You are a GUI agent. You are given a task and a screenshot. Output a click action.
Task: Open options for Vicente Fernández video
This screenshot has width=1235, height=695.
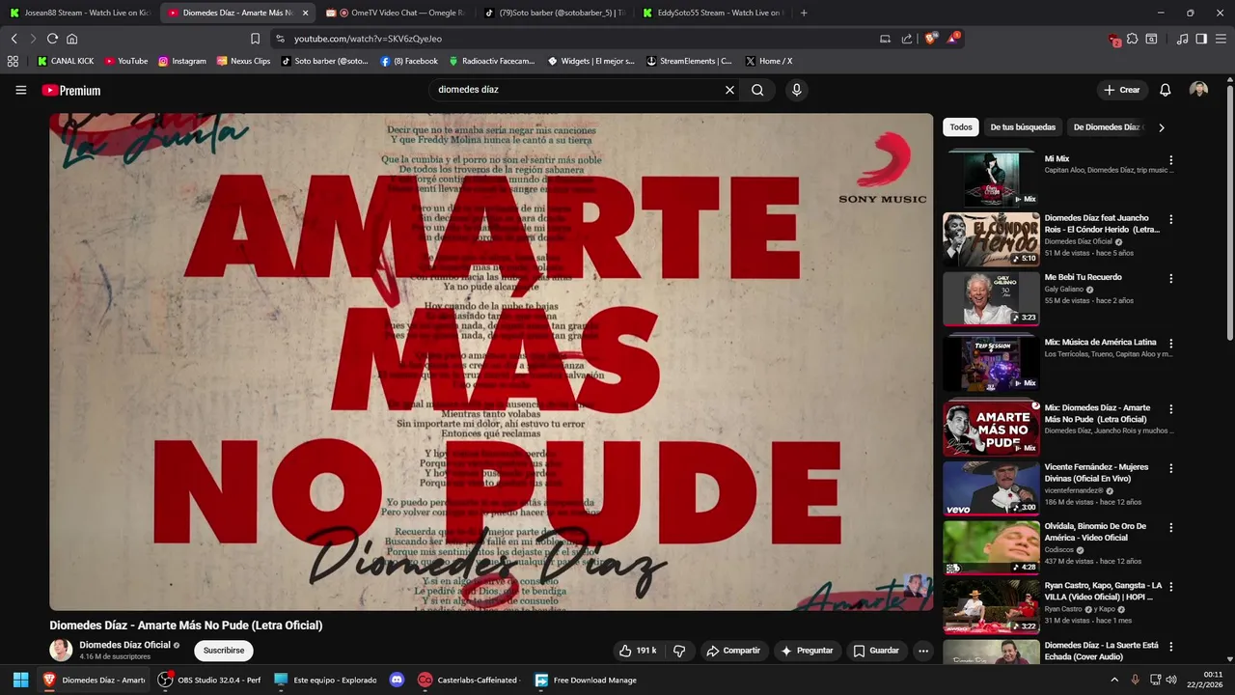[x=1171, y=469]
